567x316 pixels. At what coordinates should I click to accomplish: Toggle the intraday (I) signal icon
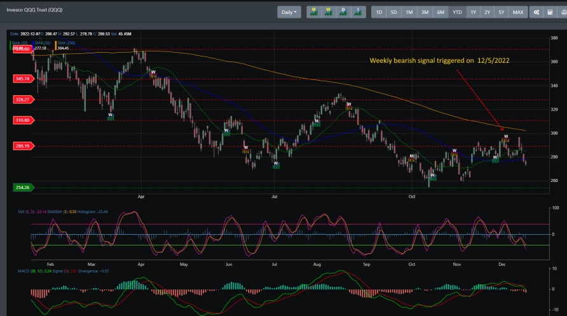[358, 12]
